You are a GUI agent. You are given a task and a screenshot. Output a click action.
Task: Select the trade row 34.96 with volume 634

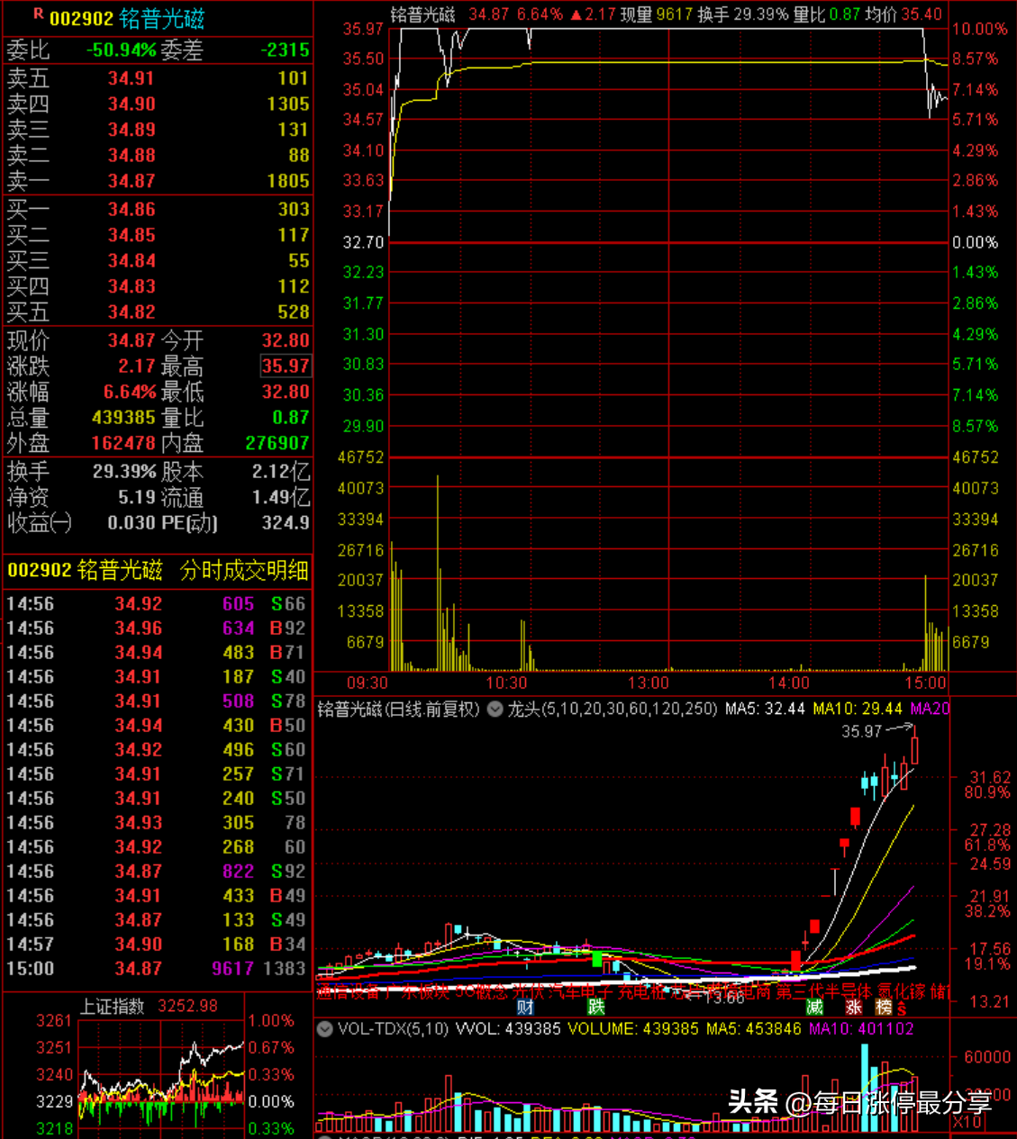158,628
